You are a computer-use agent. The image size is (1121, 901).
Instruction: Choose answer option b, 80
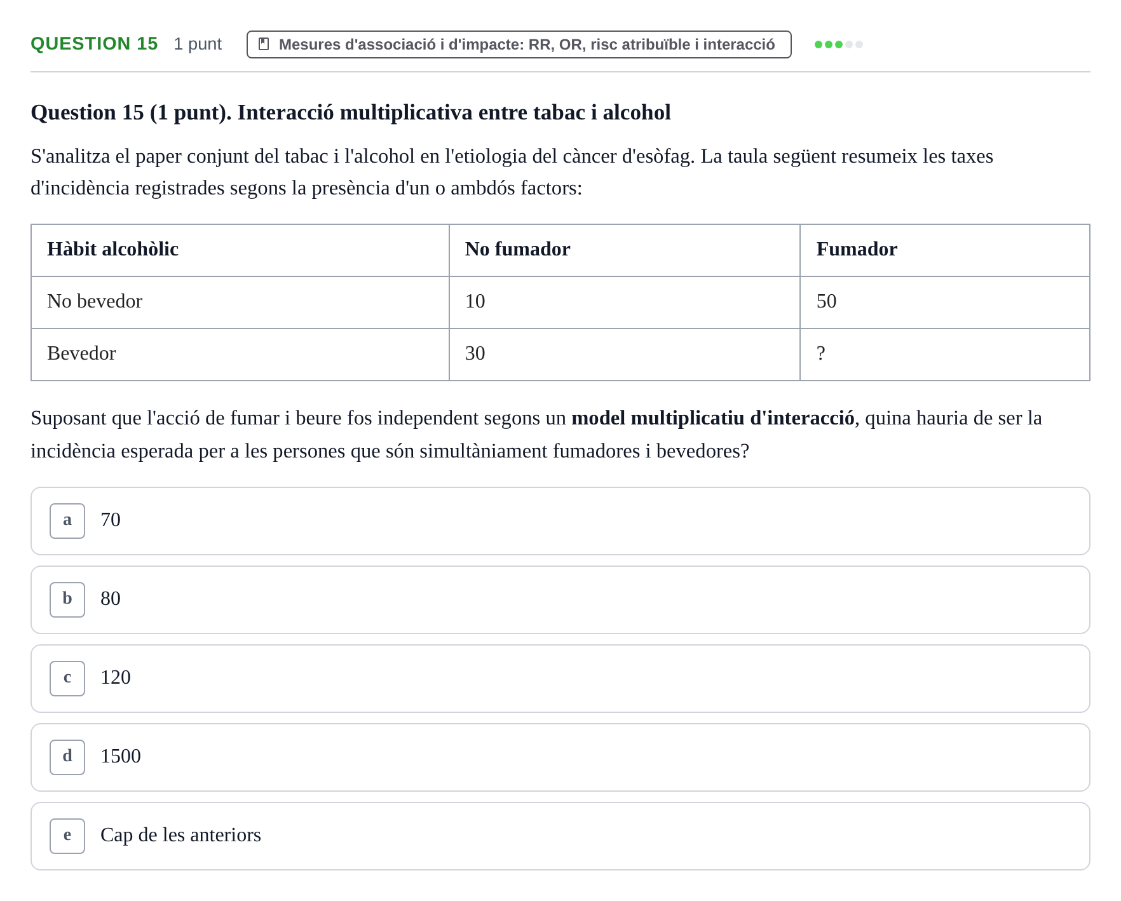560,600
